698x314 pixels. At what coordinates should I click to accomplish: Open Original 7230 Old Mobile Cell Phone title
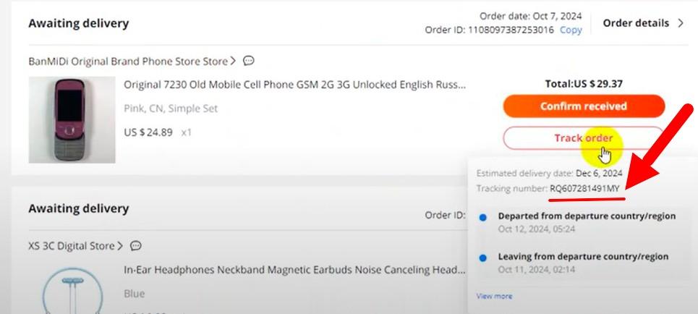click(294, 85)
